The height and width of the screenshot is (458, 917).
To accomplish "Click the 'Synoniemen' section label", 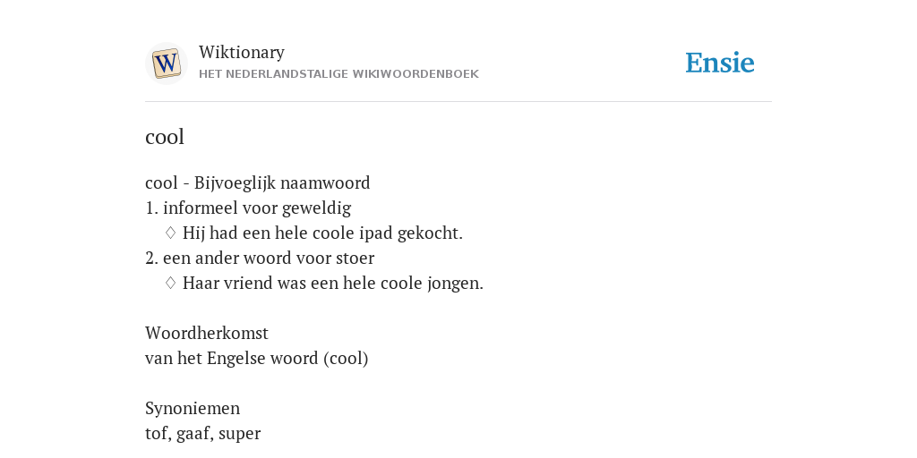I will click(x=193, y=408).
